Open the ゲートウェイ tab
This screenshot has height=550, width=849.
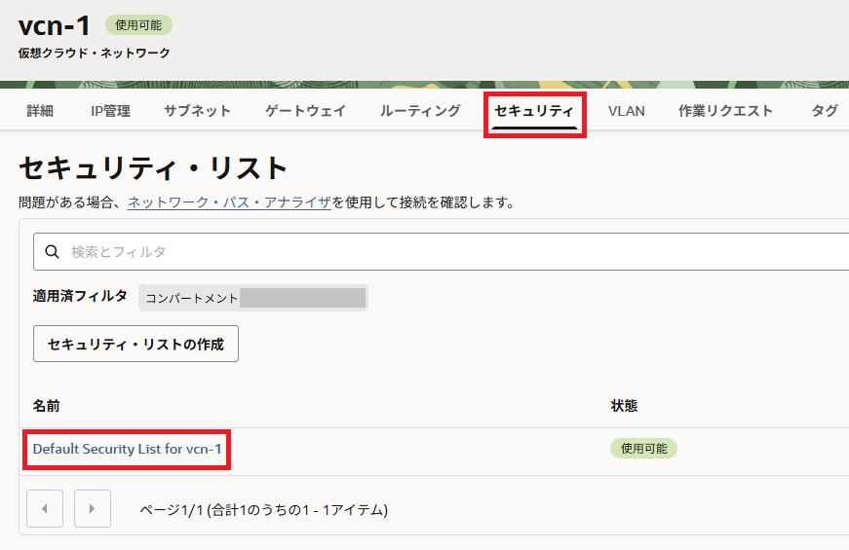[x=305, y=111]
